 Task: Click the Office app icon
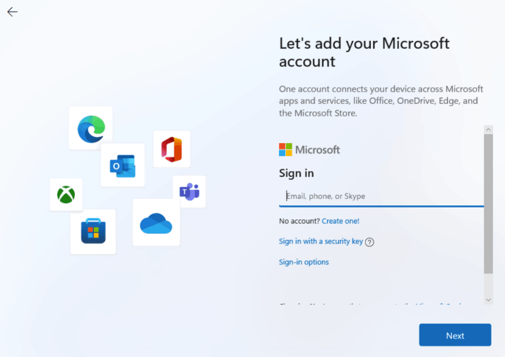tap(172, 149)
